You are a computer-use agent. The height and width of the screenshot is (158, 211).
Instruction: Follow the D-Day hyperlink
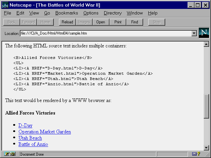pyautogui.click(x=25, y=125)
